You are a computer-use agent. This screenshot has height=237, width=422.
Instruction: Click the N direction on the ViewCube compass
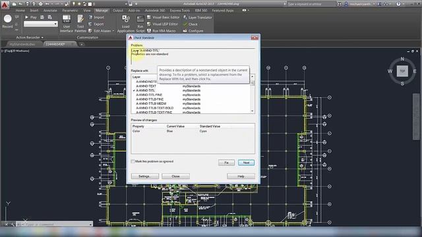(x=402, y=59)
